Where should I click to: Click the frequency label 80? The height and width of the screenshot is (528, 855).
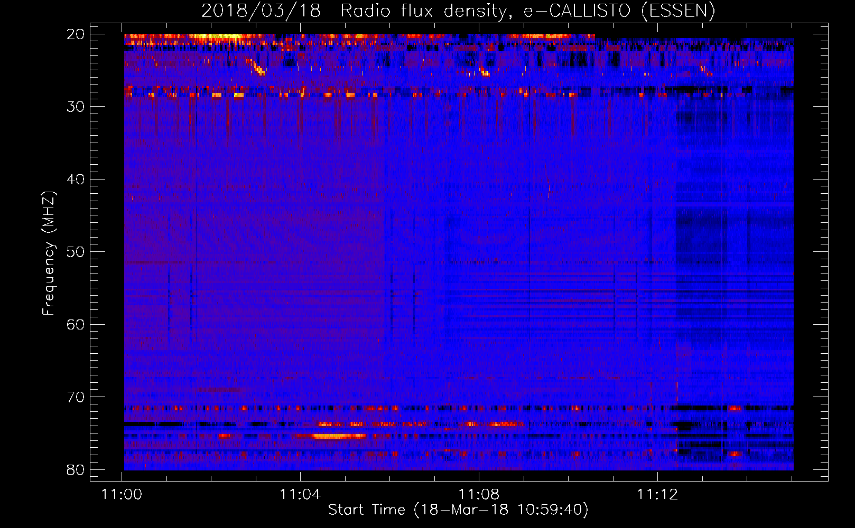point(76,469)
